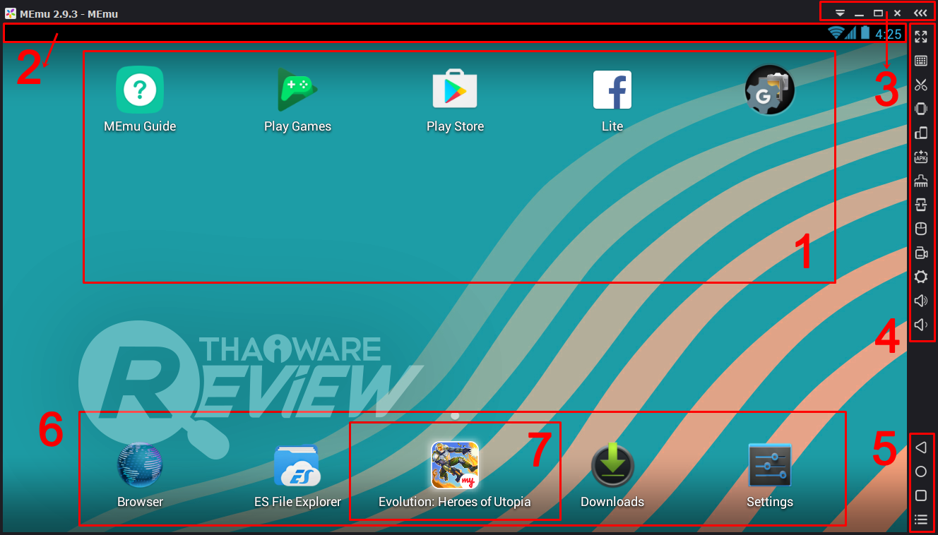This screenshot has width=938, height=535.
Task: Click the Wi-Fi status icon
Action: [x=836, y=32]
